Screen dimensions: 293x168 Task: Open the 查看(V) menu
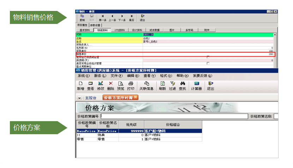point(149,76)
